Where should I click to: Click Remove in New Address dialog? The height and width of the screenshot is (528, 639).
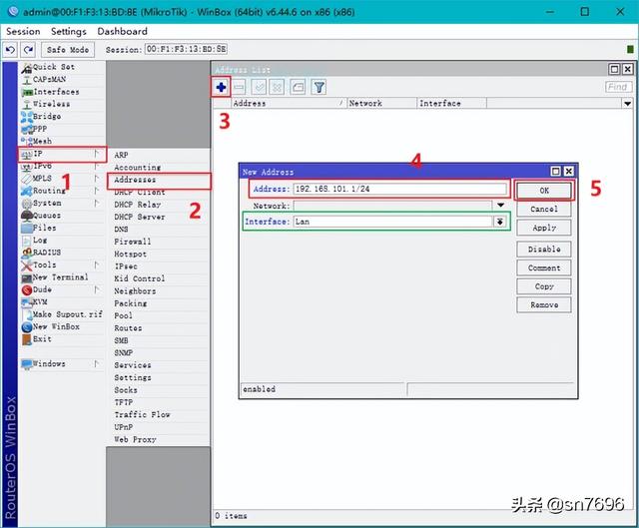[x=544, y=304]
